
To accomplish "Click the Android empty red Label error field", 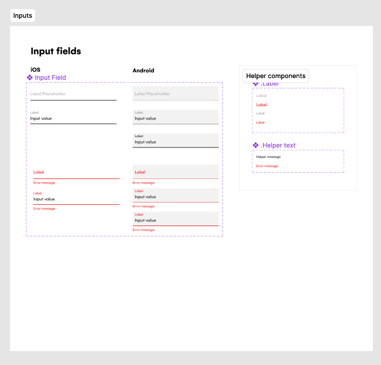I will [175, 172].
